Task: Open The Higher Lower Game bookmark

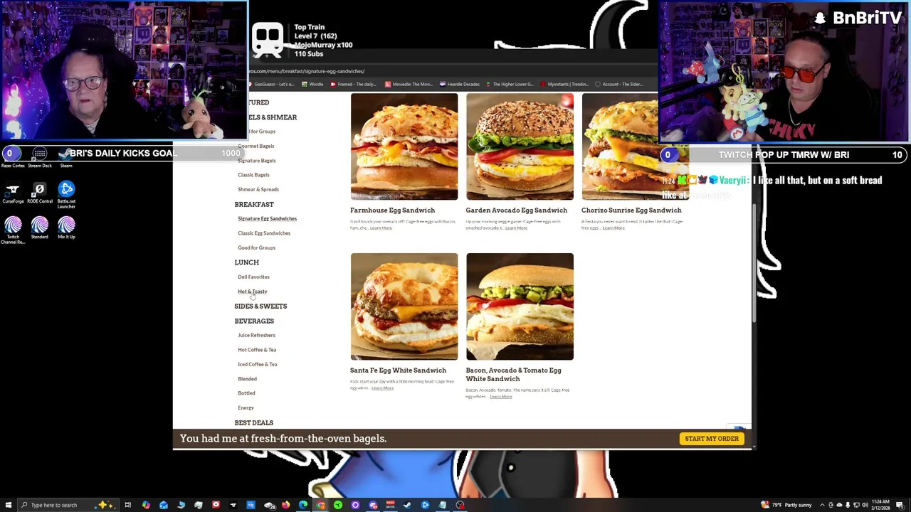Action: (510, 84)
